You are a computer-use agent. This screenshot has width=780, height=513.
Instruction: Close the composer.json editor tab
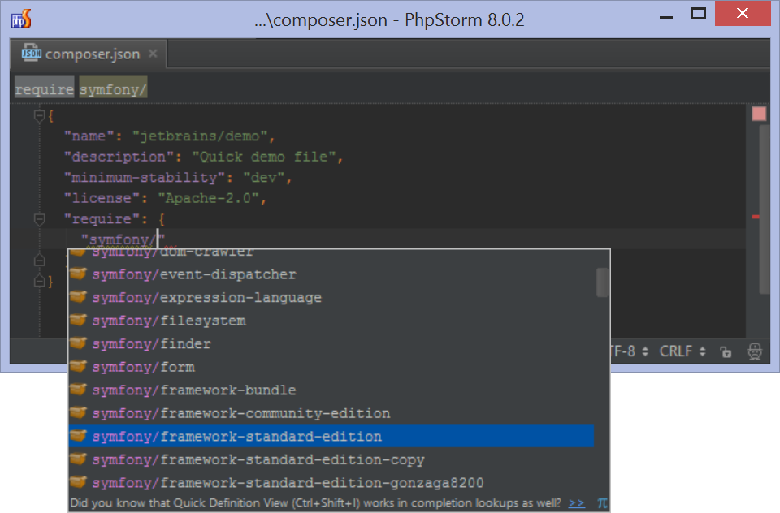point(154,54)
